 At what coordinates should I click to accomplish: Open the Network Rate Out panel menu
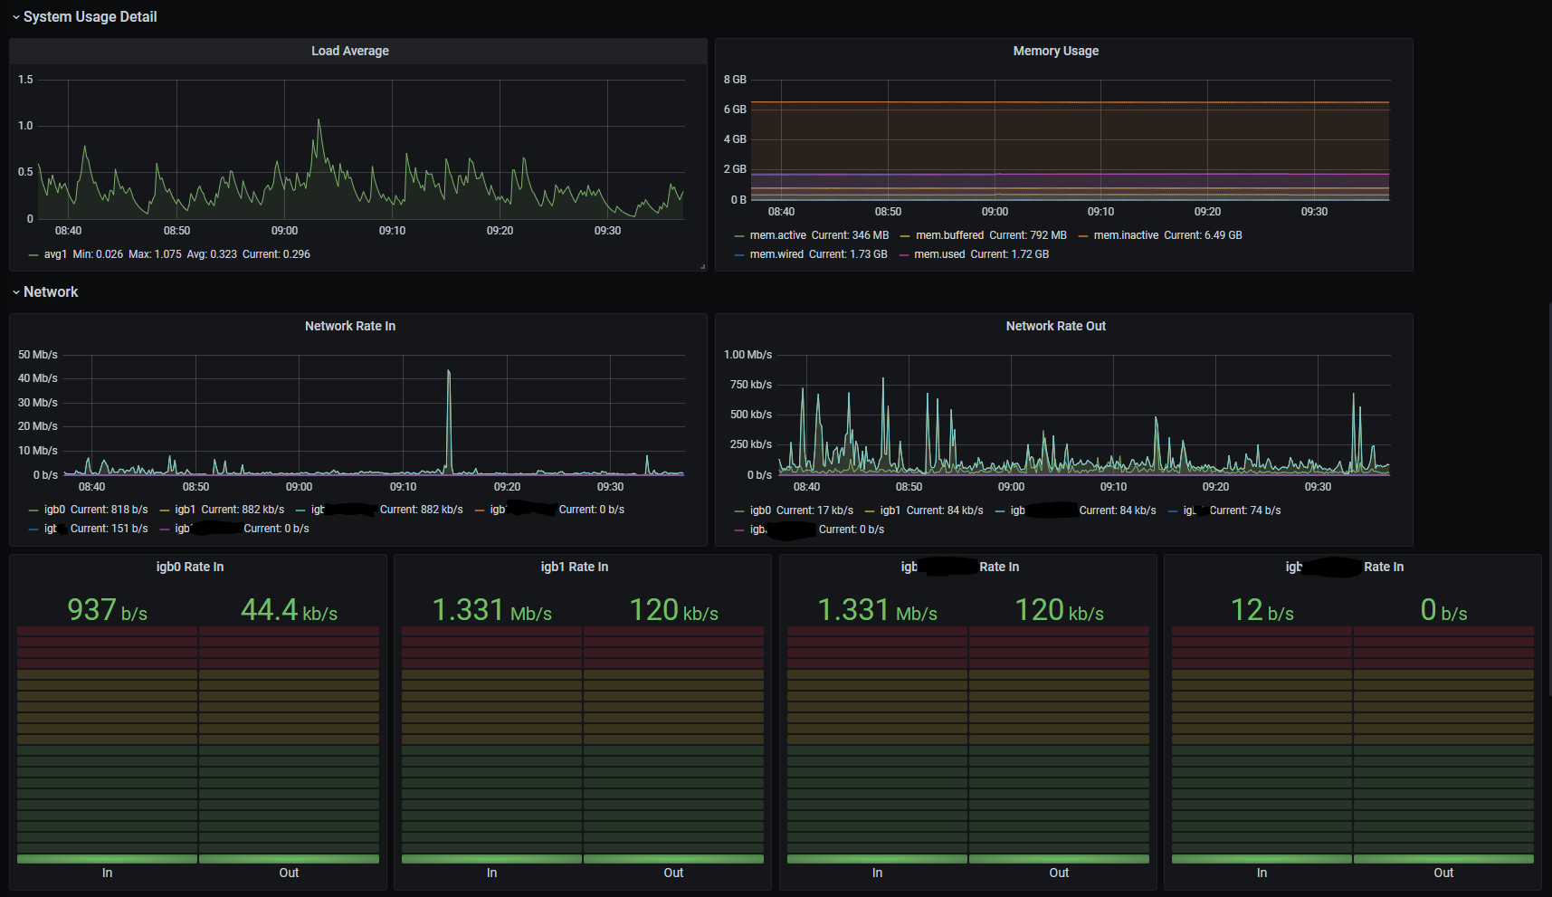tap(1056, 326)
